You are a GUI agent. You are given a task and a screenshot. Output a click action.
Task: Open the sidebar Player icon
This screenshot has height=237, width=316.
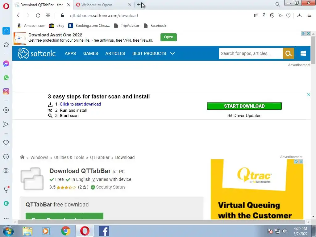coord(6,110)
